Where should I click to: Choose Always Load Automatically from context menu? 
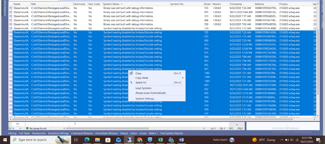coord(151,93)
